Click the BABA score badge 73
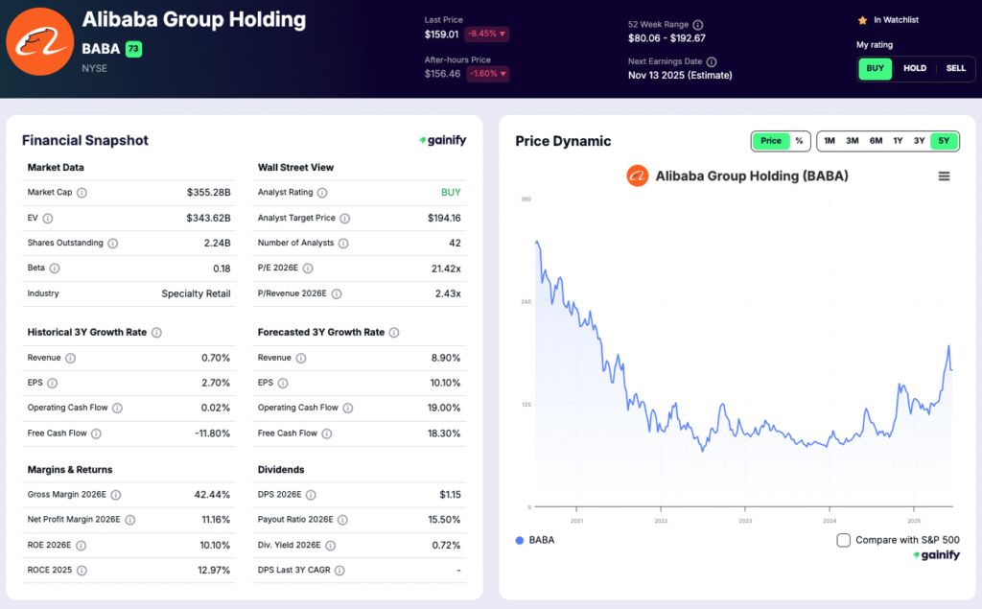Viewport: 982px width, 609px height. point(133,49)
